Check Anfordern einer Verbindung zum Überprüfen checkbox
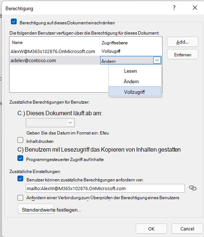The height and width of the screenshot is (237, 204). (20, 197)
